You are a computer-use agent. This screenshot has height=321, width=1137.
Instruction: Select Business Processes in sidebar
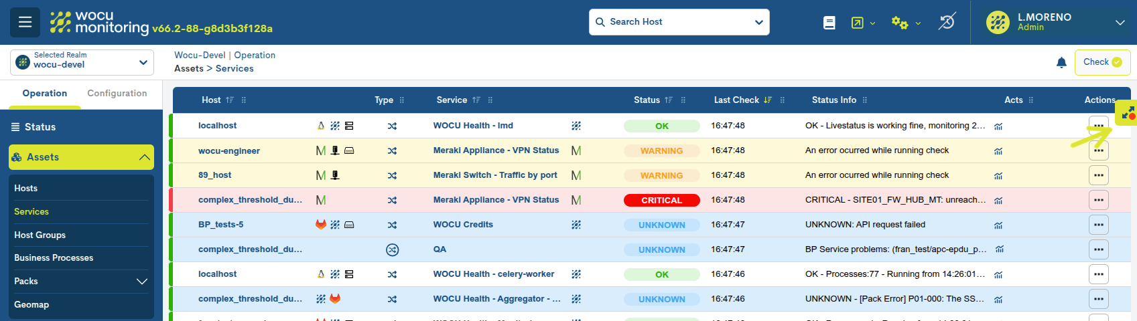[x=54, y=258]
